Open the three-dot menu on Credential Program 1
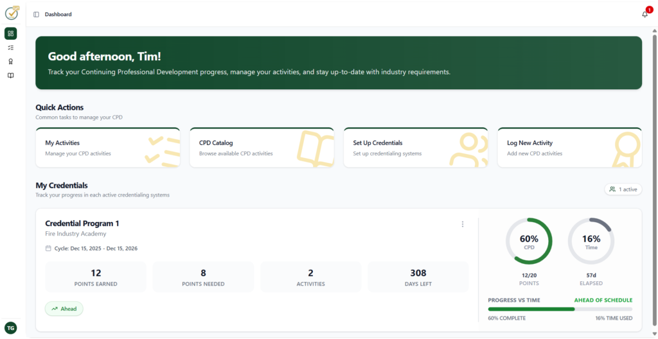The image size is (658, 339). pos(463,224)
